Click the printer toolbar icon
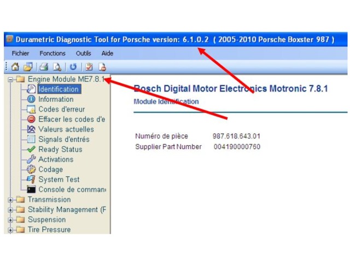This screenshot has width=350, height=263. pos(44,67)
